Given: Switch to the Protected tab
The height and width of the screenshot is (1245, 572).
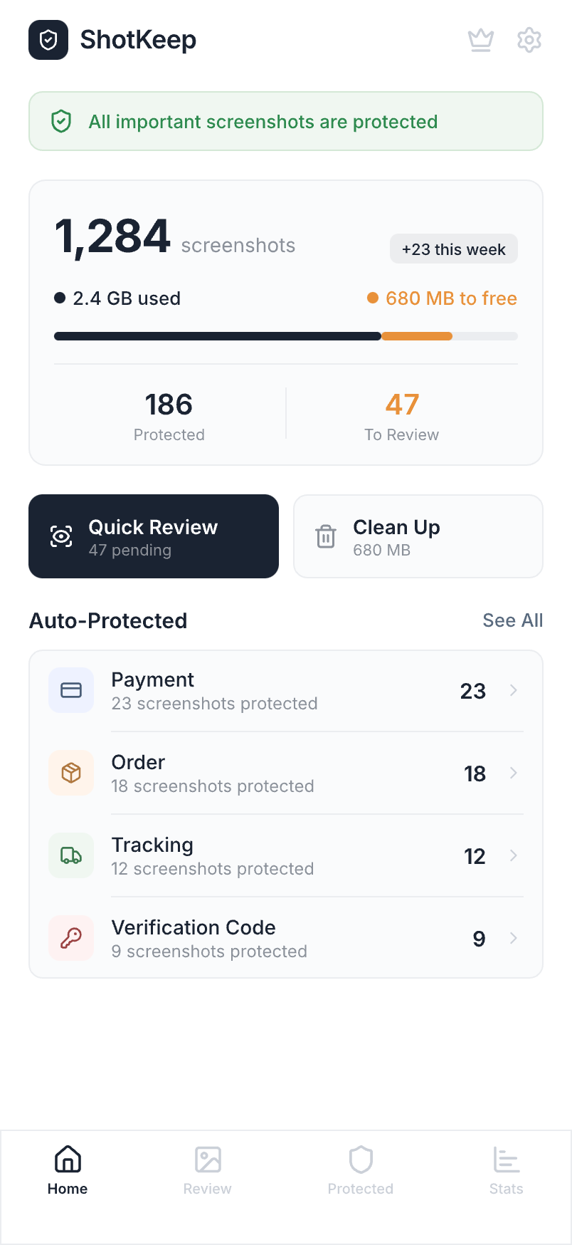Looking at the screenshot, I should [x=361, y=1170].
